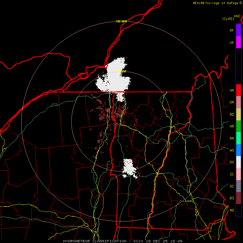Click the IC legend label
The height and width of the screenshot is (243, 243).
click(x=232, y=174)
